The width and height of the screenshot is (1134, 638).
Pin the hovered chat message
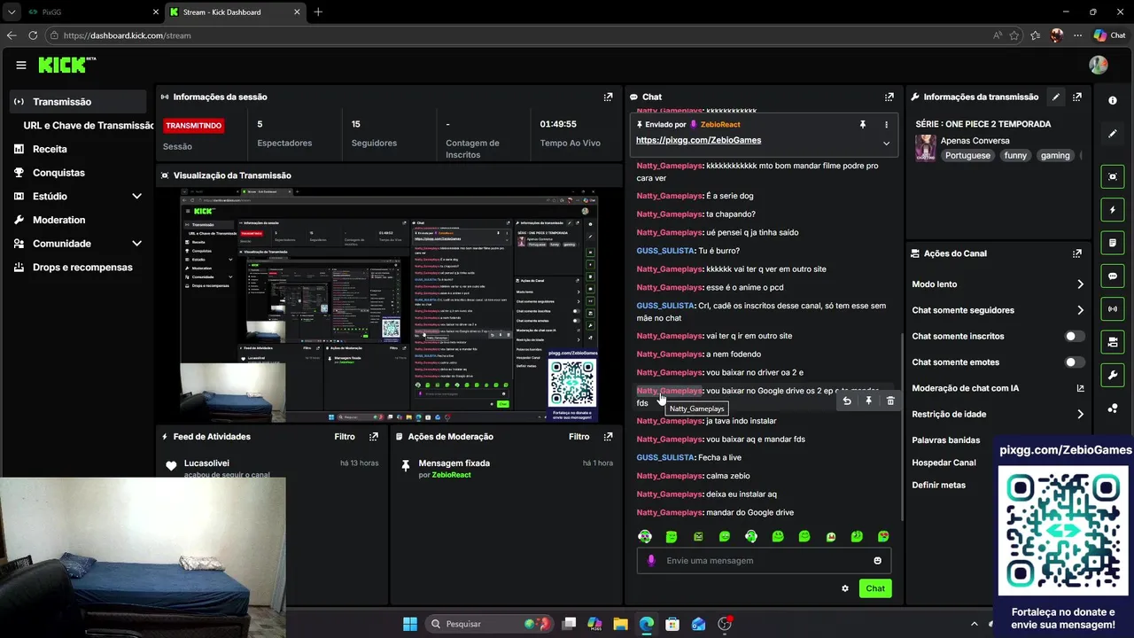pyautogui.click(x=868, y=401)
